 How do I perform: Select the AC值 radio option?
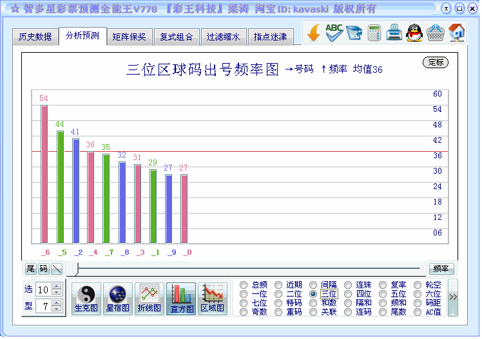(x=418, y=312)
